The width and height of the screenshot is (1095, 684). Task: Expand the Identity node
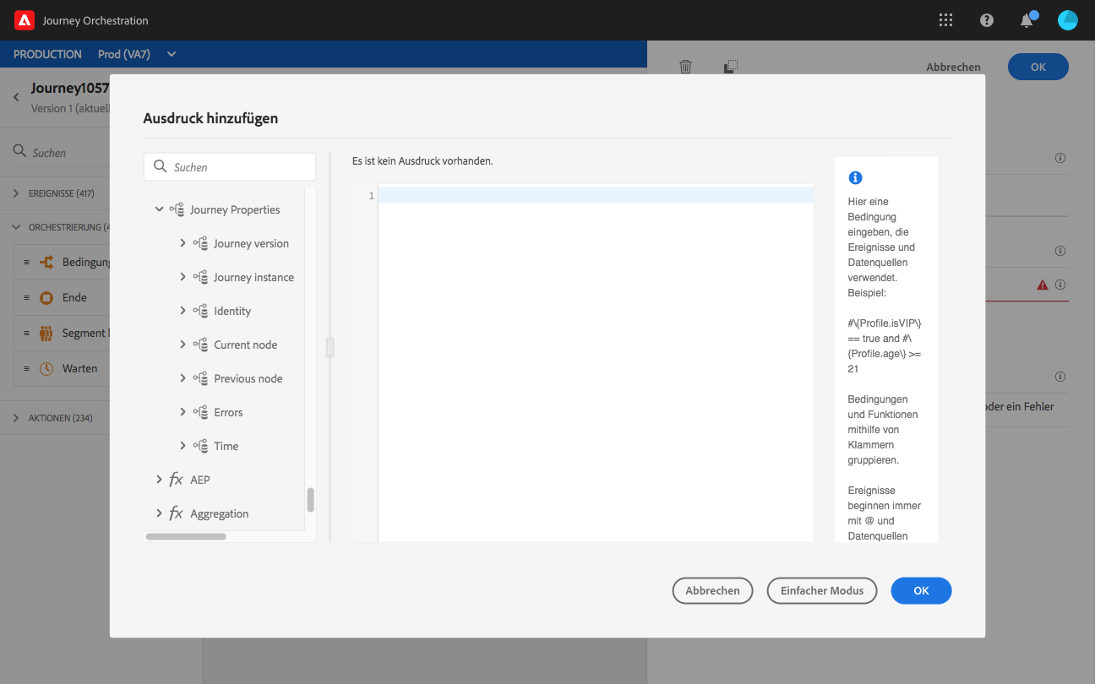(x=182, y=311)
